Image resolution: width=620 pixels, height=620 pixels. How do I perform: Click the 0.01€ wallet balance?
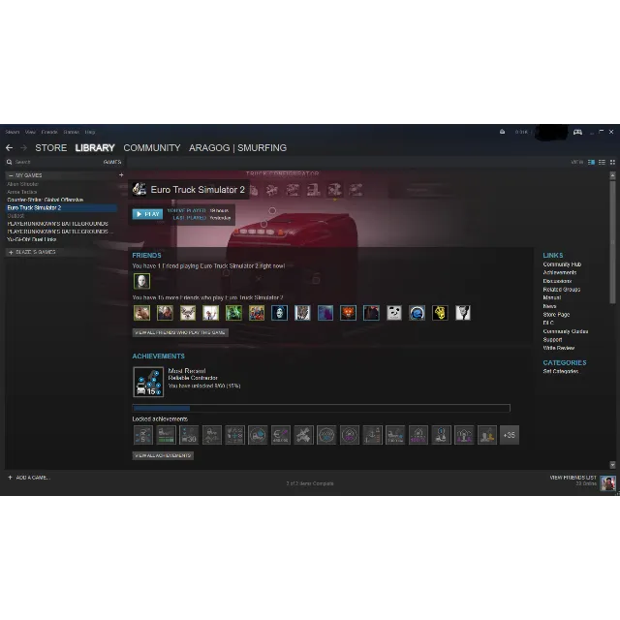(x=521, y=132)
